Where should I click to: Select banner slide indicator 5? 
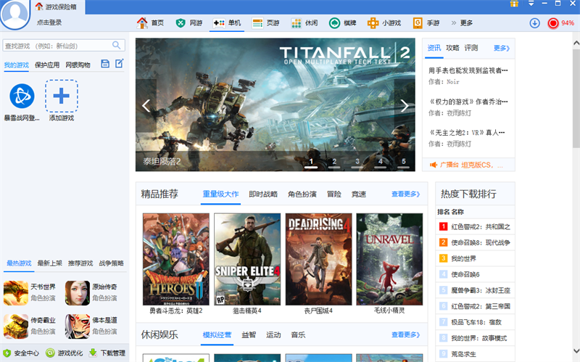click(404, 162)
